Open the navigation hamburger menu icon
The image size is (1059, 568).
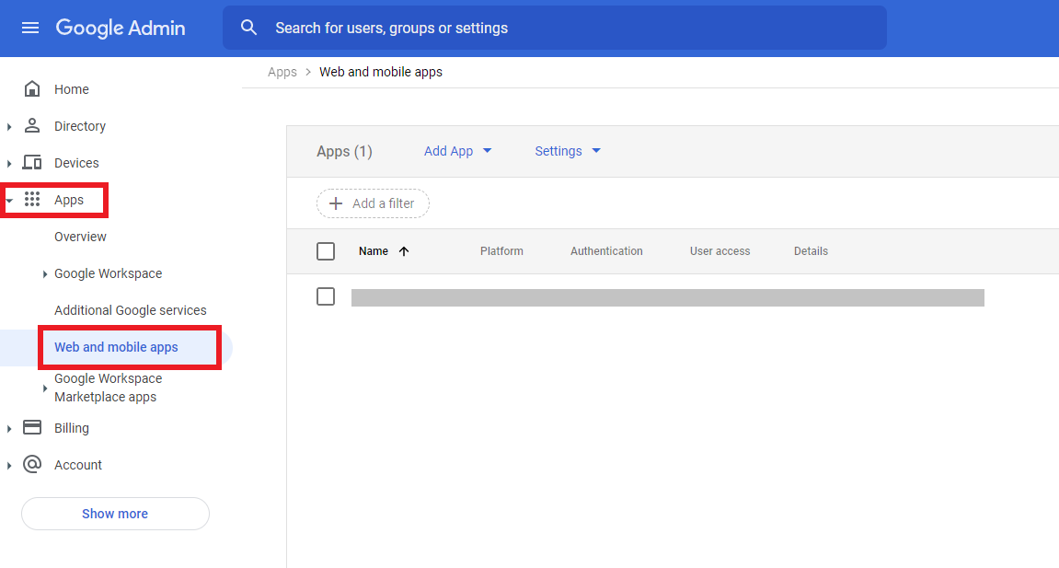click(30, 28)
